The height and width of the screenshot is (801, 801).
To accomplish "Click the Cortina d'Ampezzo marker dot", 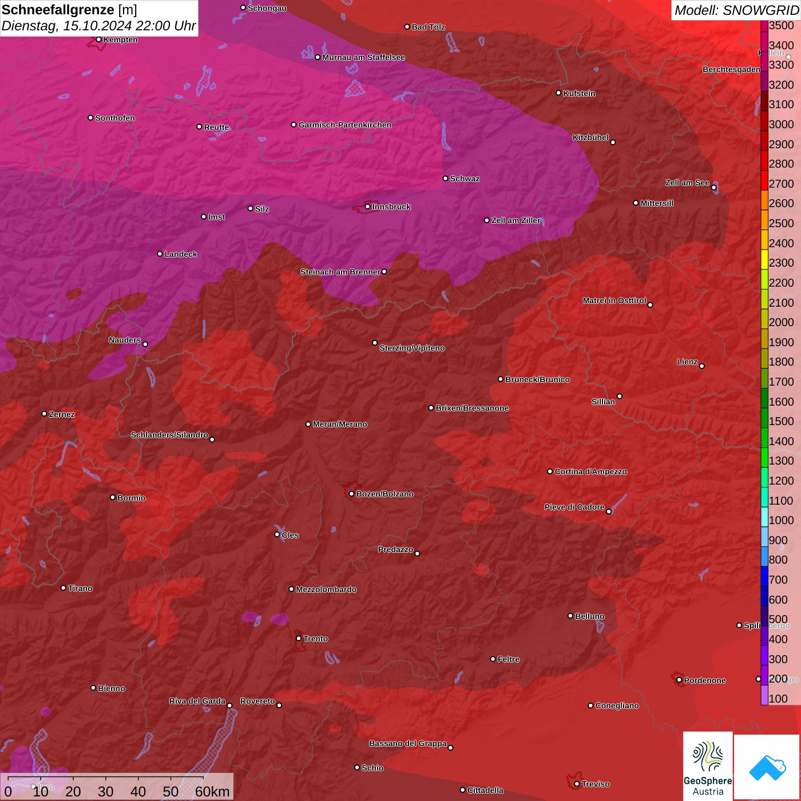I will point(550,471).
